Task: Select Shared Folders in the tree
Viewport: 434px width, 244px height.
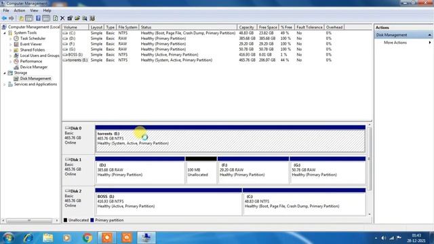Action: (33, 50)
